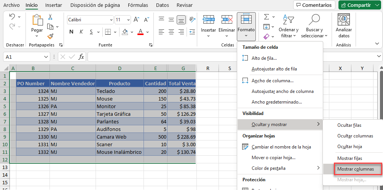Viewport: 383px width, 190px height.
Task: Switch to Disposición de página tab
Action: click(95, 5)
